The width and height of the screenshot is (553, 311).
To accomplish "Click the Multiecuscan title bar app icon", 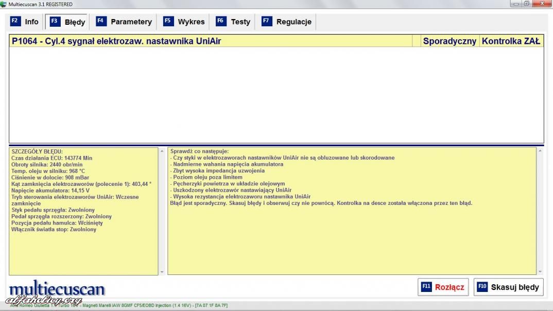I will (x=4, y=4).
